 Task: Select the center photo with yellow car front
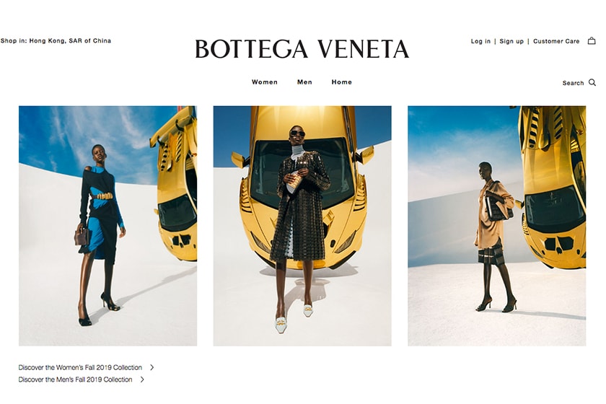[x=302, y=226]
